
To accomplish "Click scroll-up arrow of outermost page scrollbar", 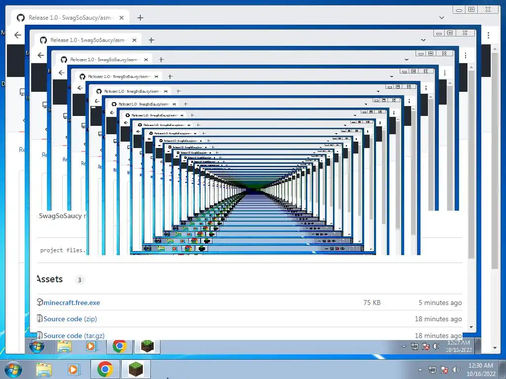I will click(x=495, y=49).
